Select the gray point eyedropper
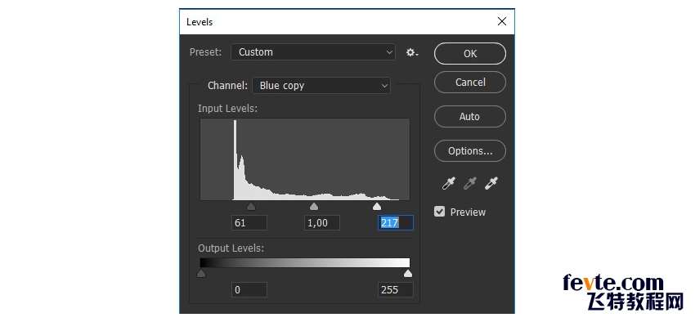The height and width of the screenshot is (322, 695). [x=470, y=183]
